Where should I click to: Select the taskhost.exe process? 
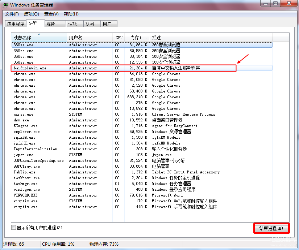click(142, 178)
